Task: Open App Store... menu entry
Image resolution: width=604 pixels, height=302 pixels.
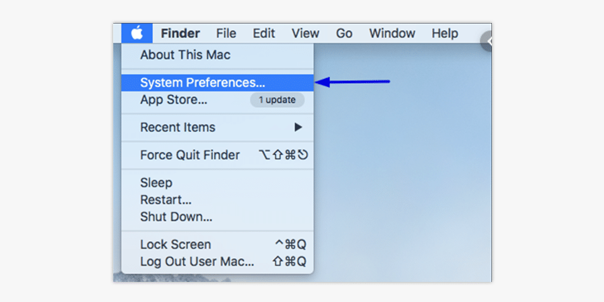Action: pos(173,100)
